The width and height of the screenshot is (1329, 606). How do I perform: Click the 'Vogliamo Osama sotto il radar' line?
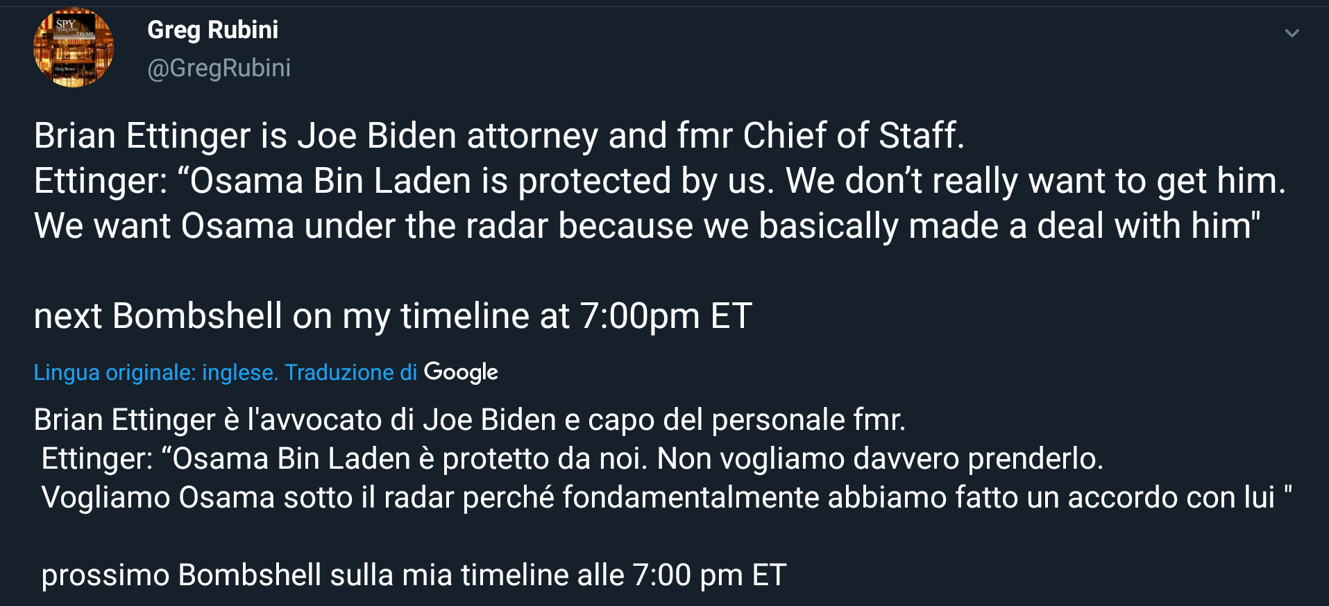tap(666, 498)
